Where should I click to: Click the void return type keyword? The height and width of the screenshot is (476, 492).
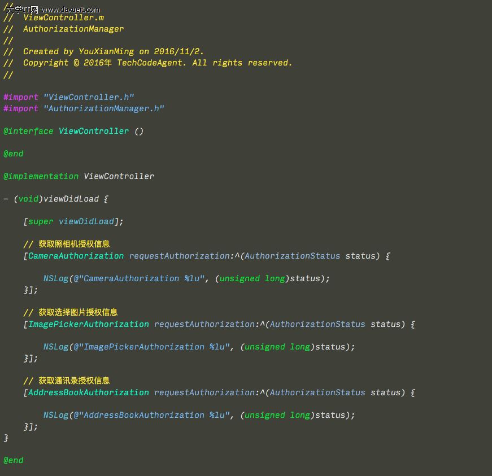[28, 199]
